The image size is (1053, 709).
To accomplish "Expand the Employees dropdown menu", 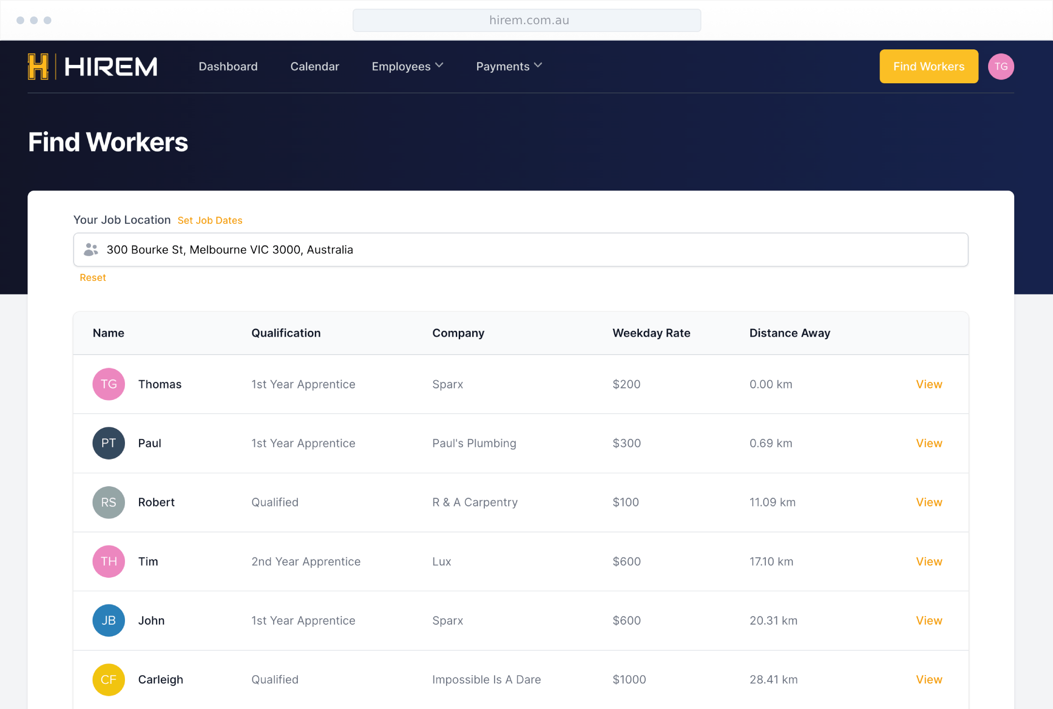I will (x=407, y=66).
